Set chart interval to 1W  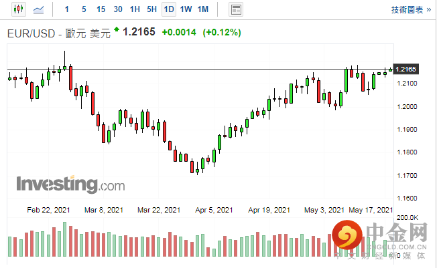(x=186, y=9)
